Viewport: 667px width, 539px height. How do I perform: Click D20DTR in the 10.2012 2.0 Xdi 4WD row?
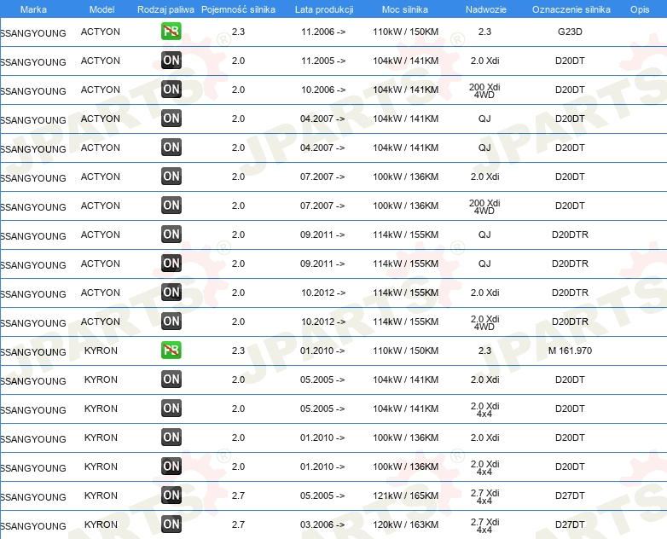pyautogui.click(x=570, y=322)
